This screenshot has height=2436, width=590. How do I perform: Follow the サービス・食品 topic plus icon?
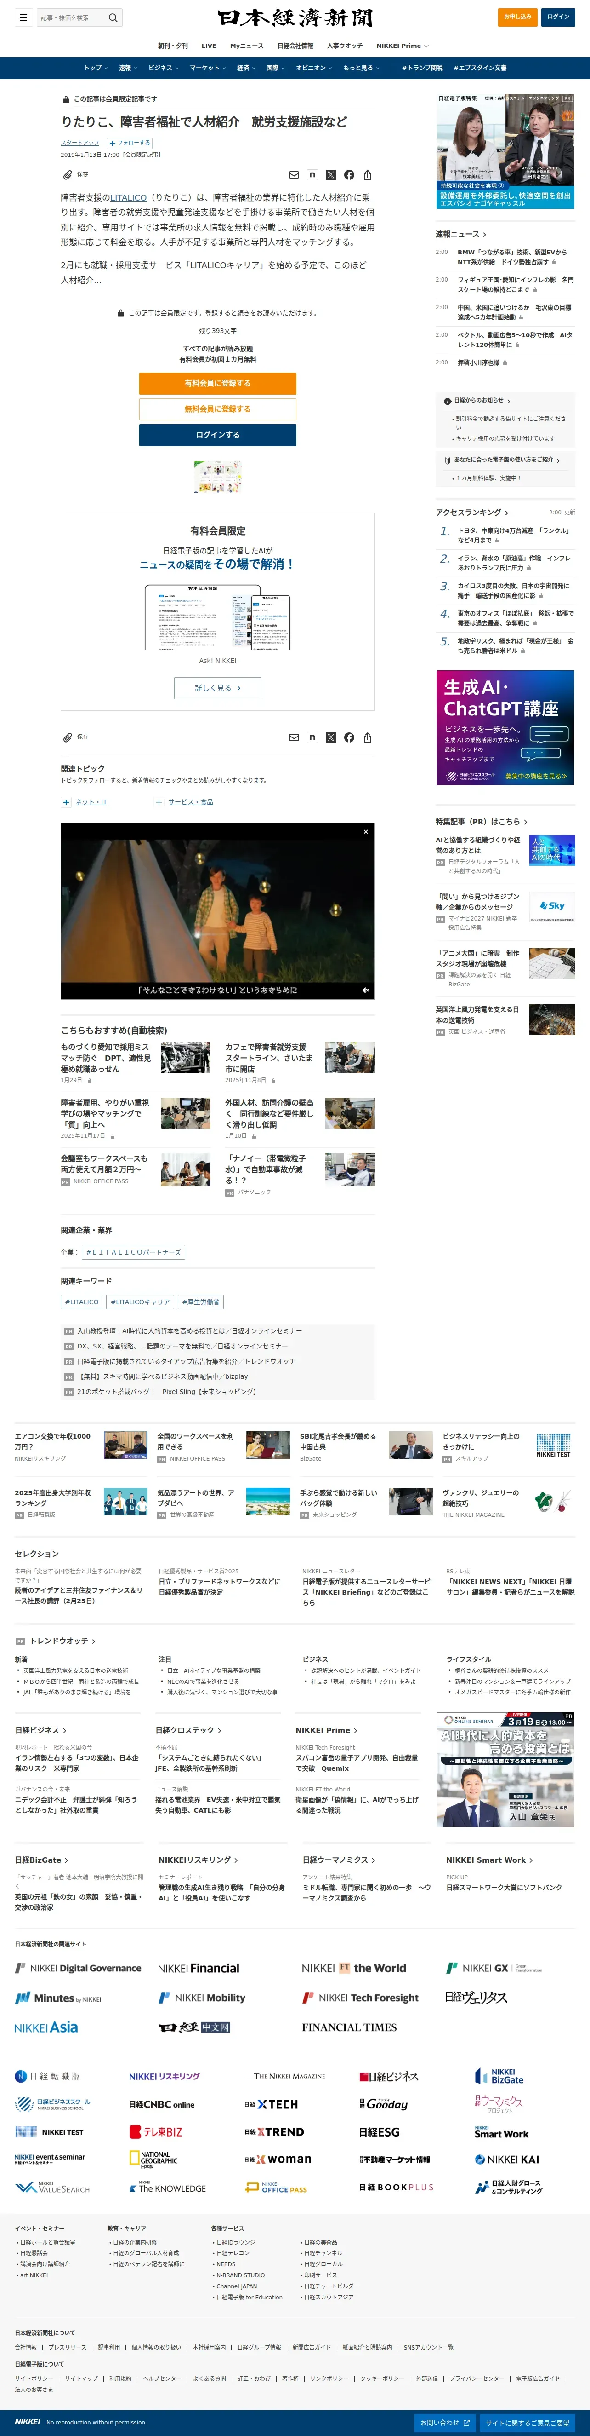point(159,802)
